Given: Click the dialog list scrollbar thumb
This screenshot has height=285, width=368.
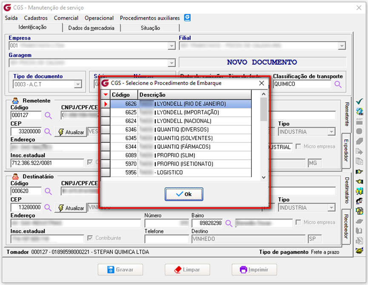Looking at the screenshot, I should point(264,109).
